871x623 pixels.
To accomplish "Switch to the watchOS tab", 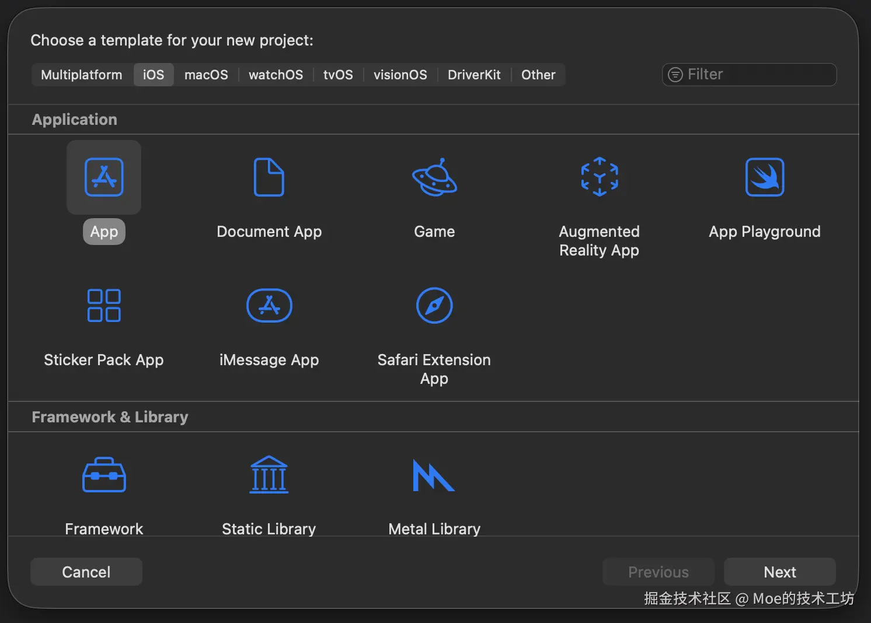I will tap(276, 75).
